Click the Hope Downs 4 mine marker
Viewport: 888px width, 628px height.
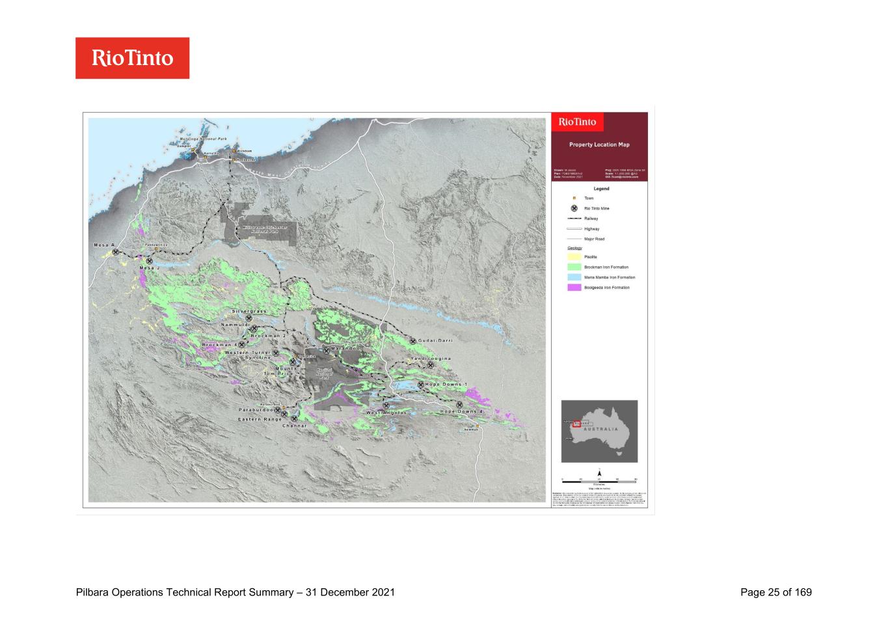click(459, 405)
